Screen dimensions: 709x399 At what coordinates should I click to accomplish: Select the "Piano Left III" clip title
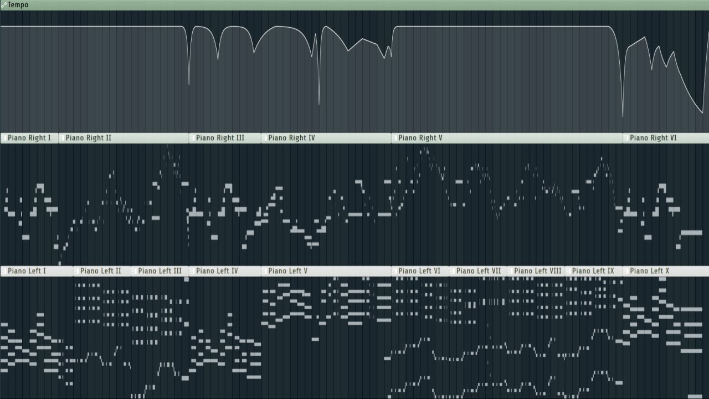pos(160,272)
